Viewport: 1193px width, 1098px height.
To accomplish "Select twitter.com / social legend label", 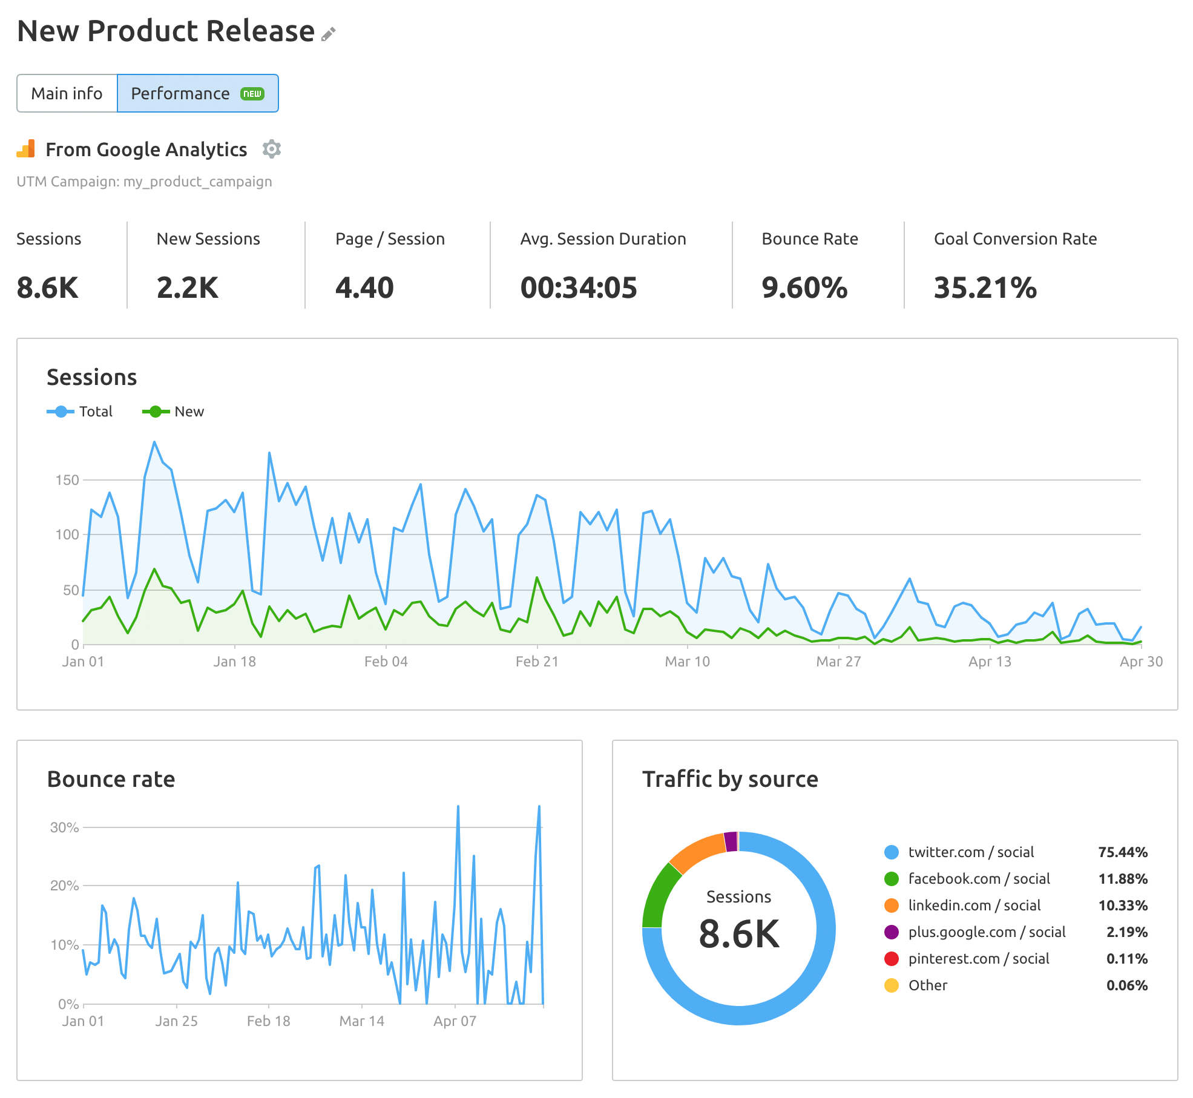I will [x=971, y=852].
